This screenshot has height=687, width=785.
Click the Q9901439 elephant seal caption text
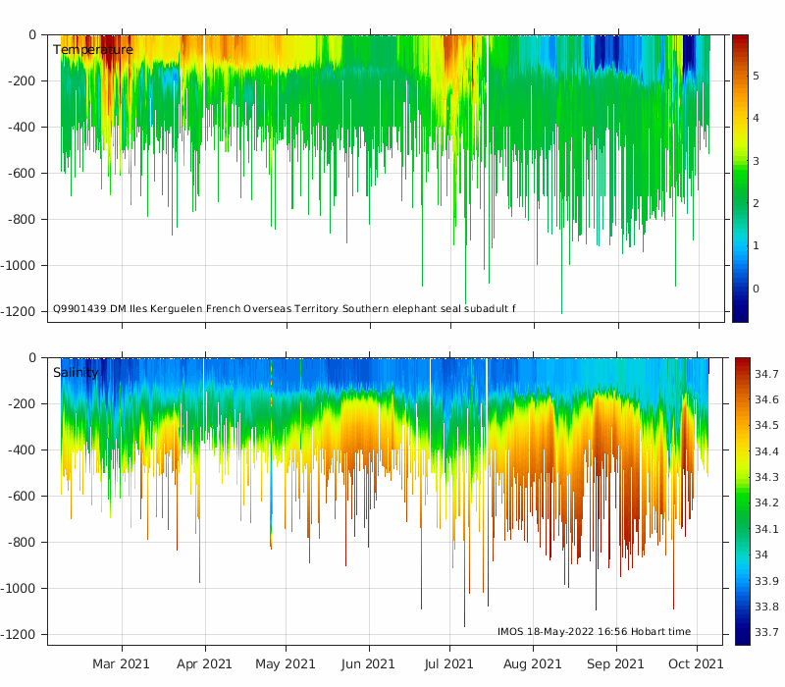pos(285,308)
